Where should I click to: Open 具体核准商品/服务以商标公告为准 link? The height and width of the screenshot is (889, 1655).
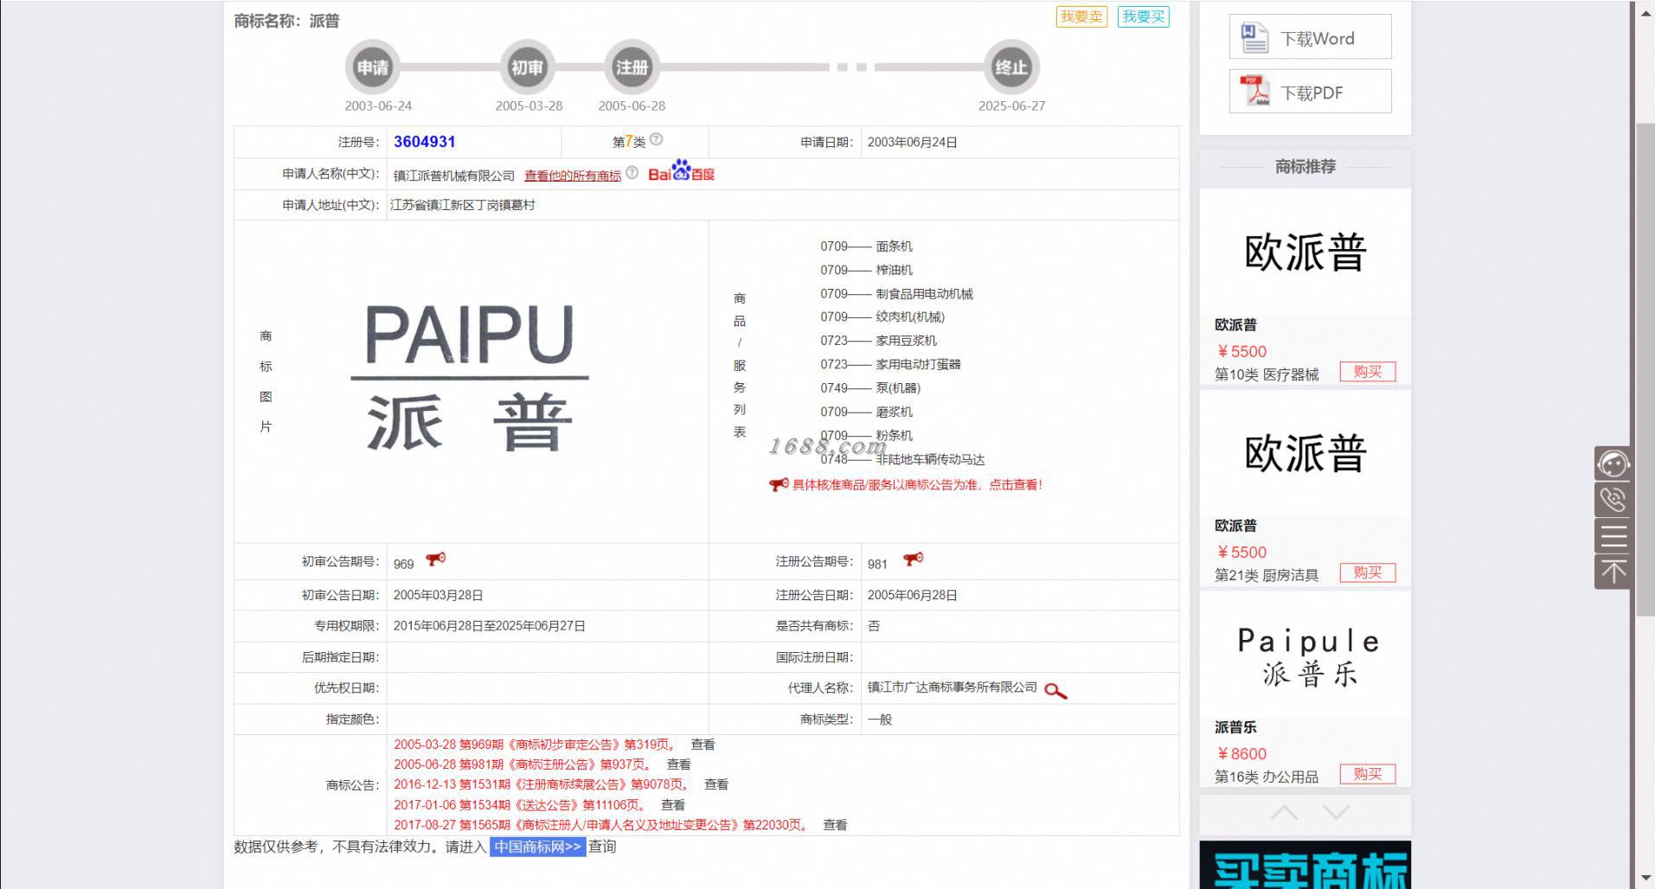[x=917, y=485]
